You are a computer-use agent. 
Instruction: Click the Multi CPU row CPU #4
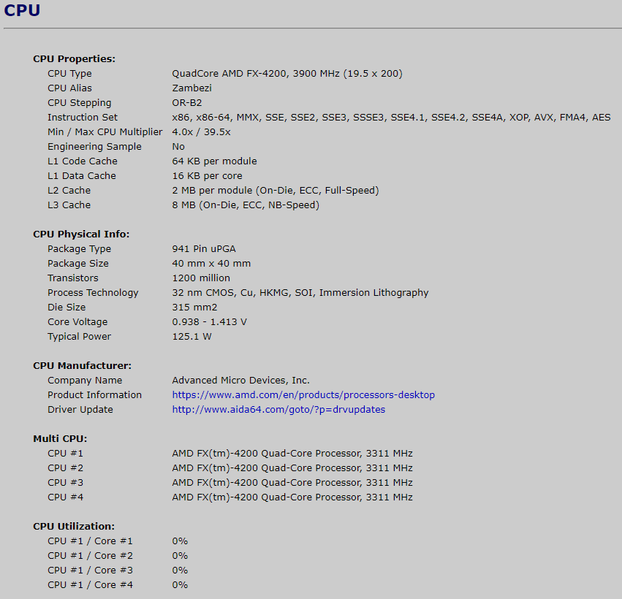230,497
